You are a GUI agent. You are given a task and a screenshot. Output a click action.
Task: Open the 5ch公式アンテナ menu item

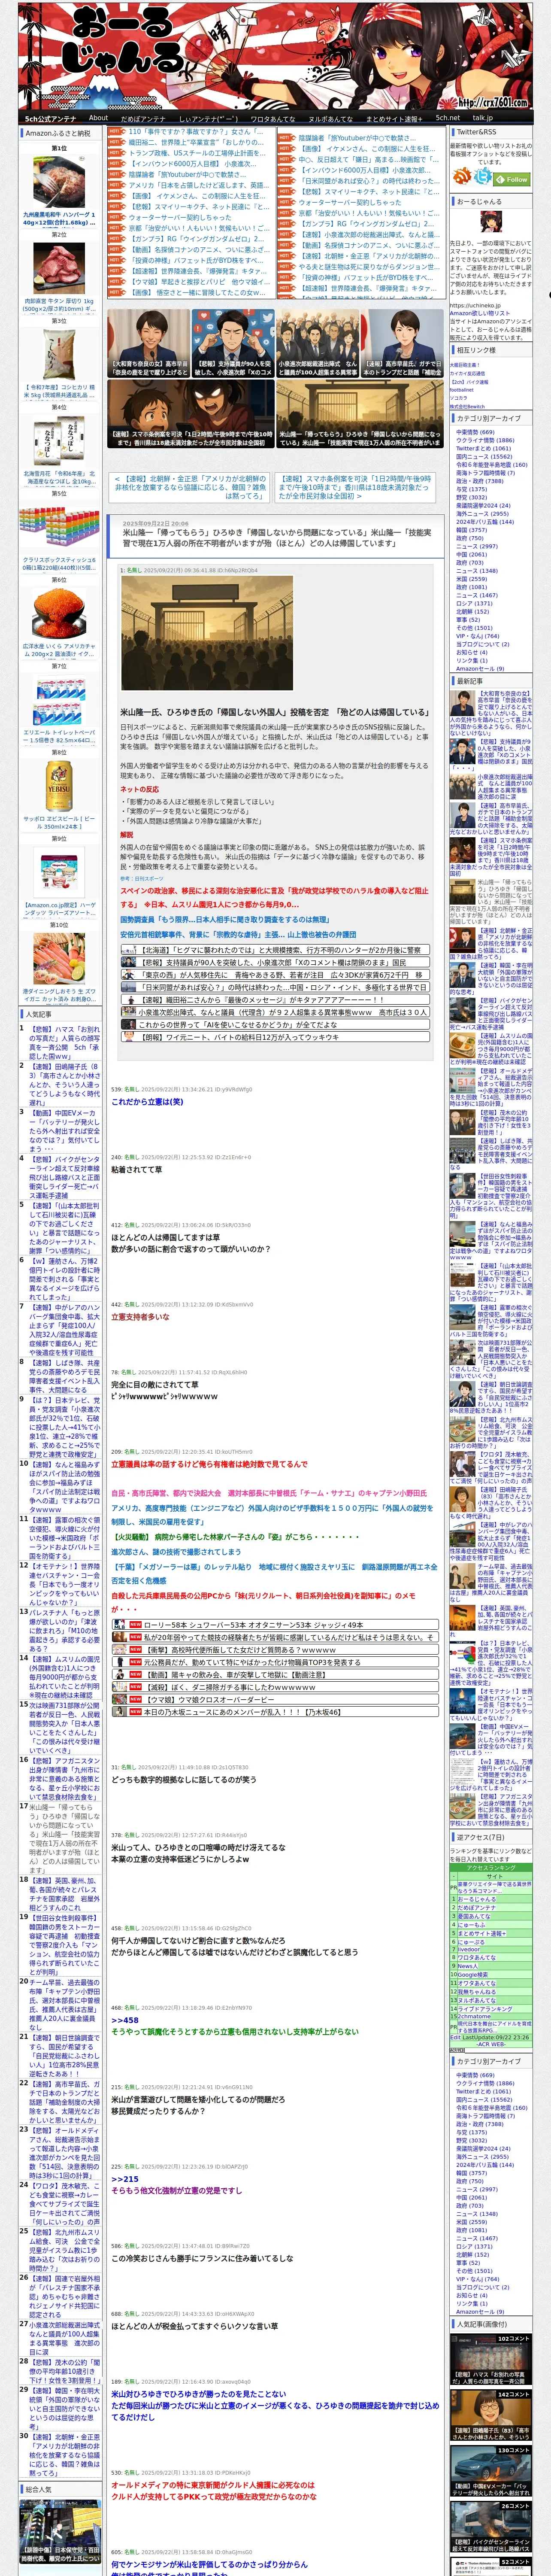[x=50, y=118]
